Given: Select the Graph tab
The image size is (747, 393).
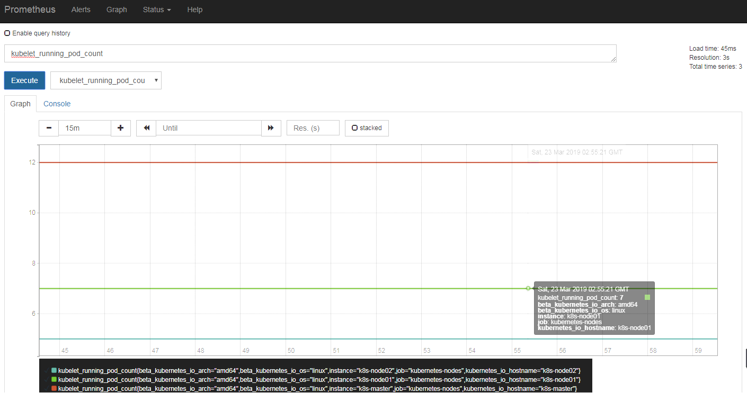Looking at the screenshot, I should 20,104.
